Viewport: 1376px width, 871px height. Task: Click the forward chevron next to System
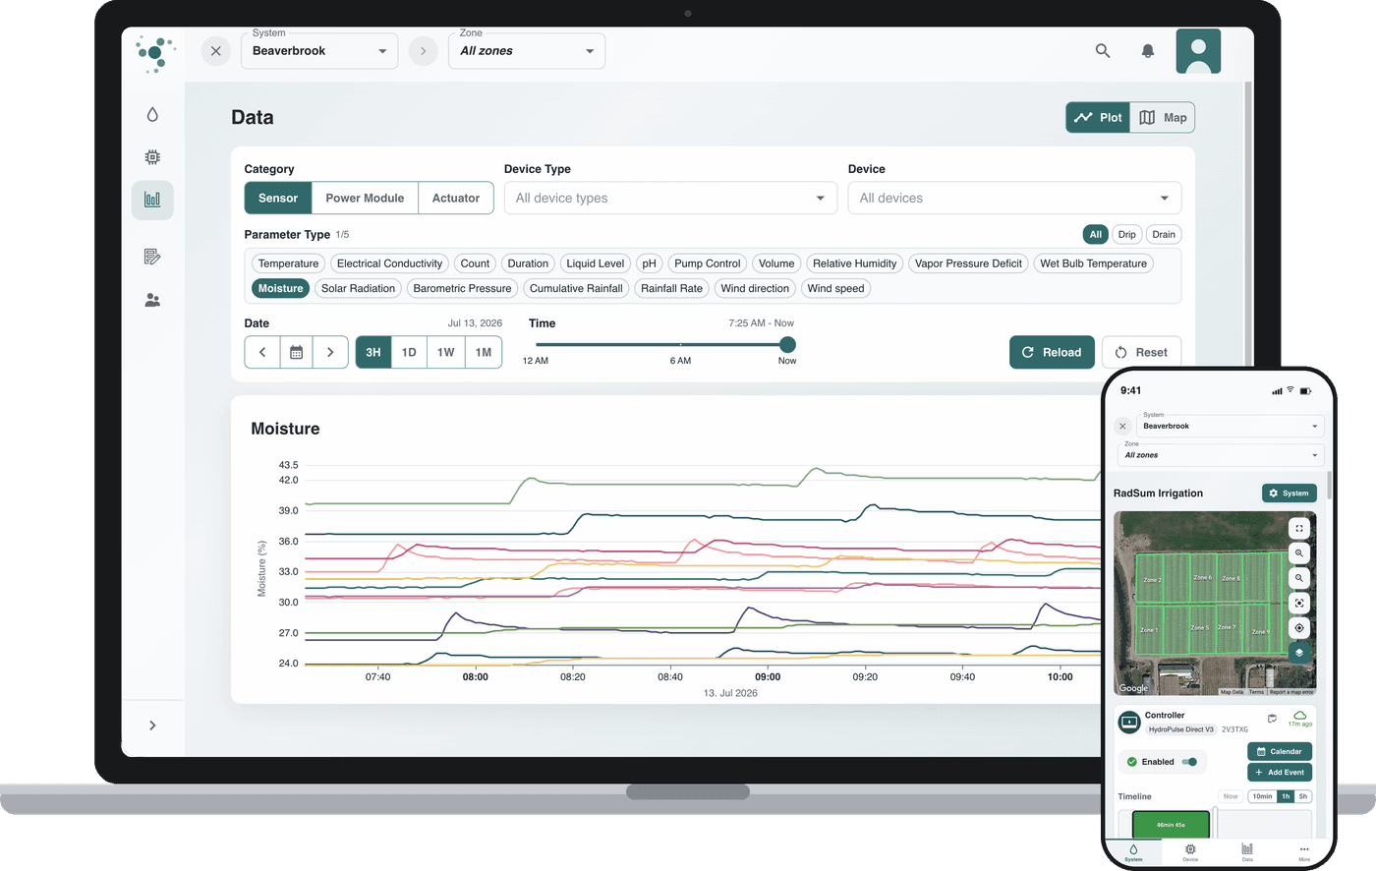pos(424,51)
